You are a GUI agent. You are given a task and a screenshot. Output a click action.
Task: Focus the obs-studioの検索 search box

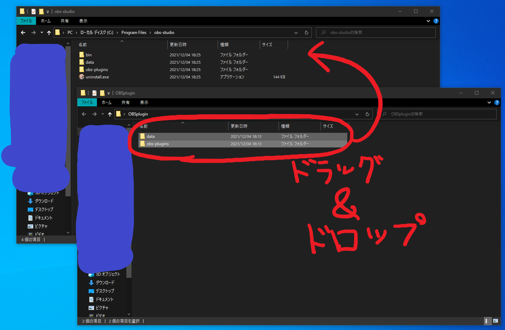point(376,33)
